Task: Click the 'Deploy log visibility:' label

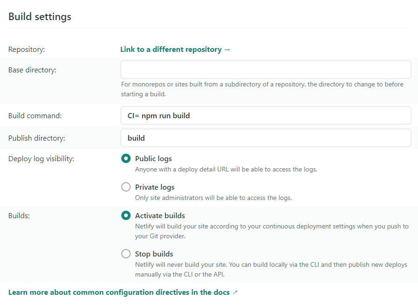Action: click(41, 159)
